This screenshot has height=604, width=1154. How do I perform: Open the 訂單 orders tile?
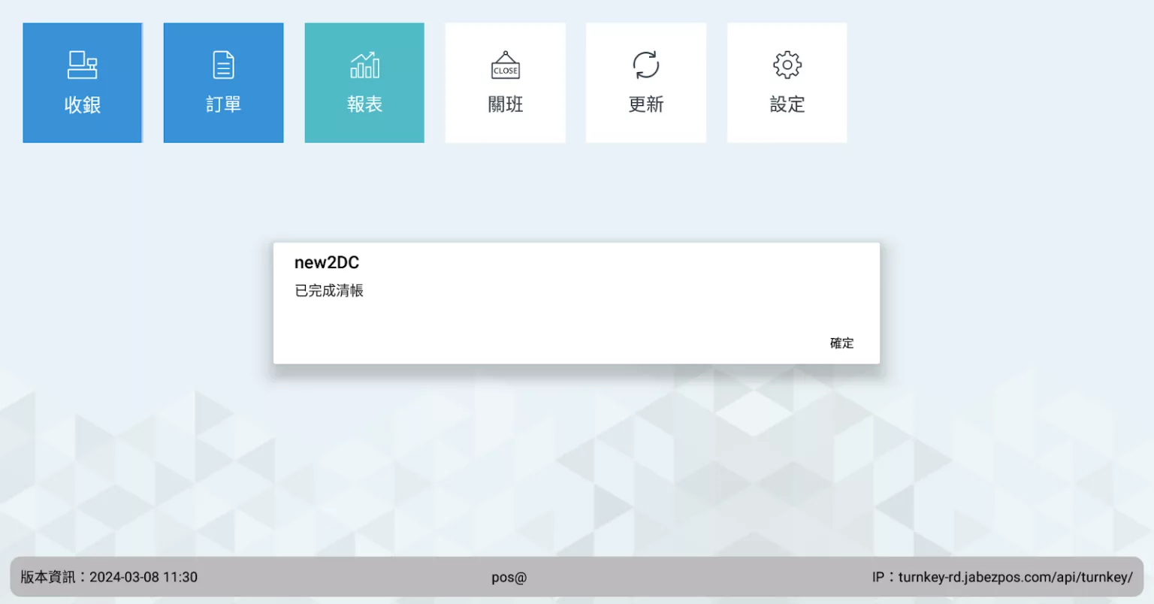click(x=223, y=83)
